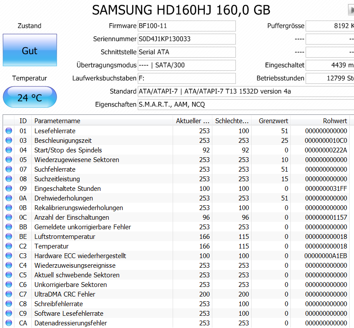Select the Drehwiederholungen parameter name

tap(64, 198)
